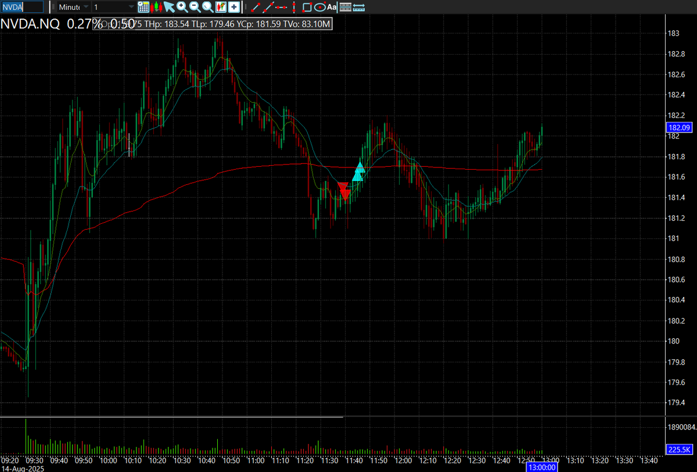Select the vertical line drawing tool
The height and width of the screenshot is (472, 697).
pyautogui.click(x=293, y=7)
